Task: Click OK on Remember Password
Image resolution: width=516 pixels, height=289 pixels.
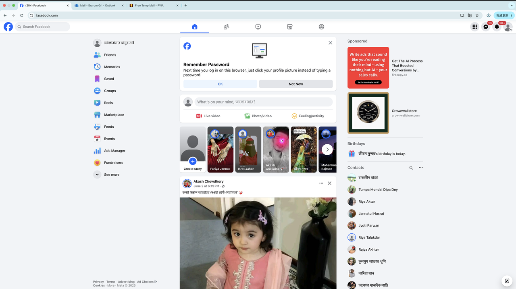Action: (x=220, y=84)
